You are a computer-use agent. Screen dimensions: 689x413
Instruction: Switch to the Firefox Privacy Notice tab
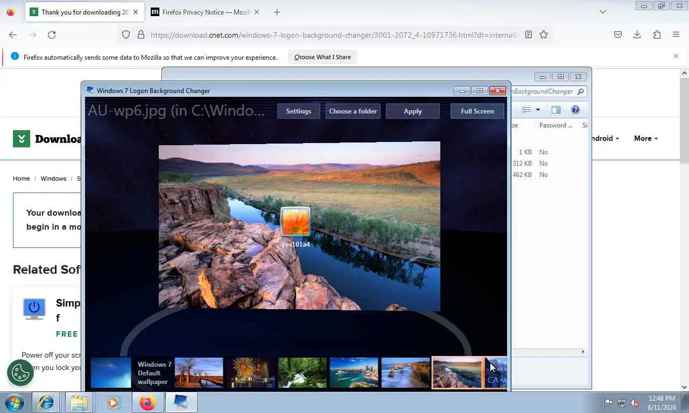tap(205, 12)
